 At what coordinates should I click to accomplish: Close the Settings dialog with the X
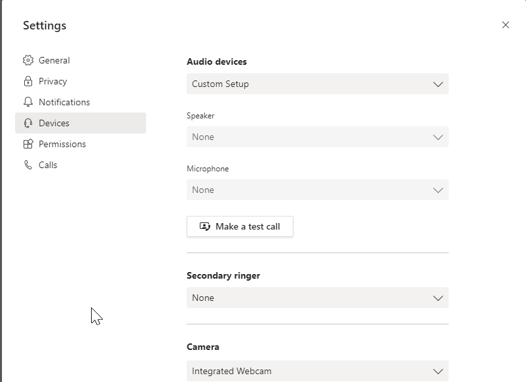(505, 25)
